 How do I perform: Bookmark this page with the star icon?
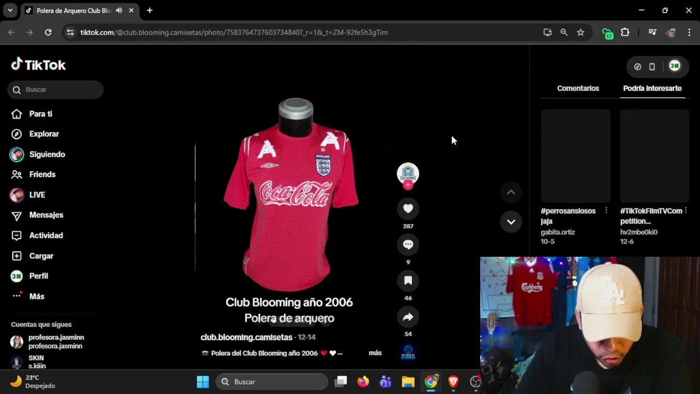(580, 32)
